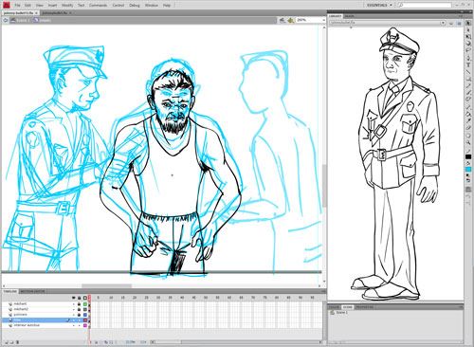The image size is (474, 347).
Task: Open the File menu
Action: point(17,5)
